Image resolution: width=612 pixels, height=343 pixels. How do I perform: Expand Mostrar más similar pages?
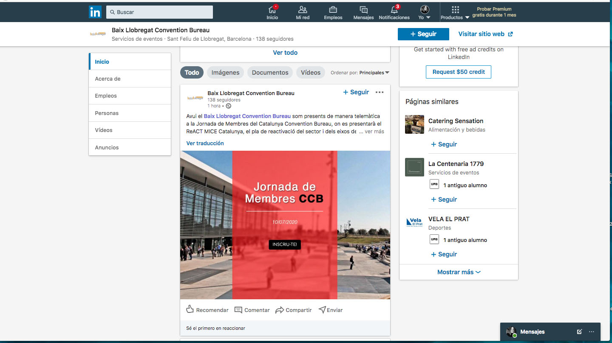[x=459, y=272]
